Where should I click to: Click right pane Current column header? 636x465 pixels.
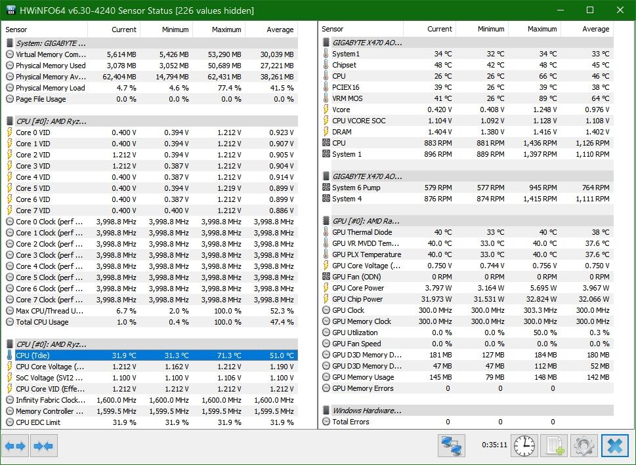click(429, 29)
